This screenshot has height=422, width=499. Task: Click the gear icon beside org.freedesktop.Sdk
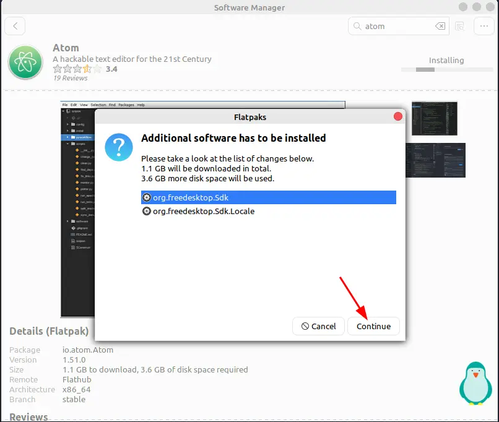146,197
